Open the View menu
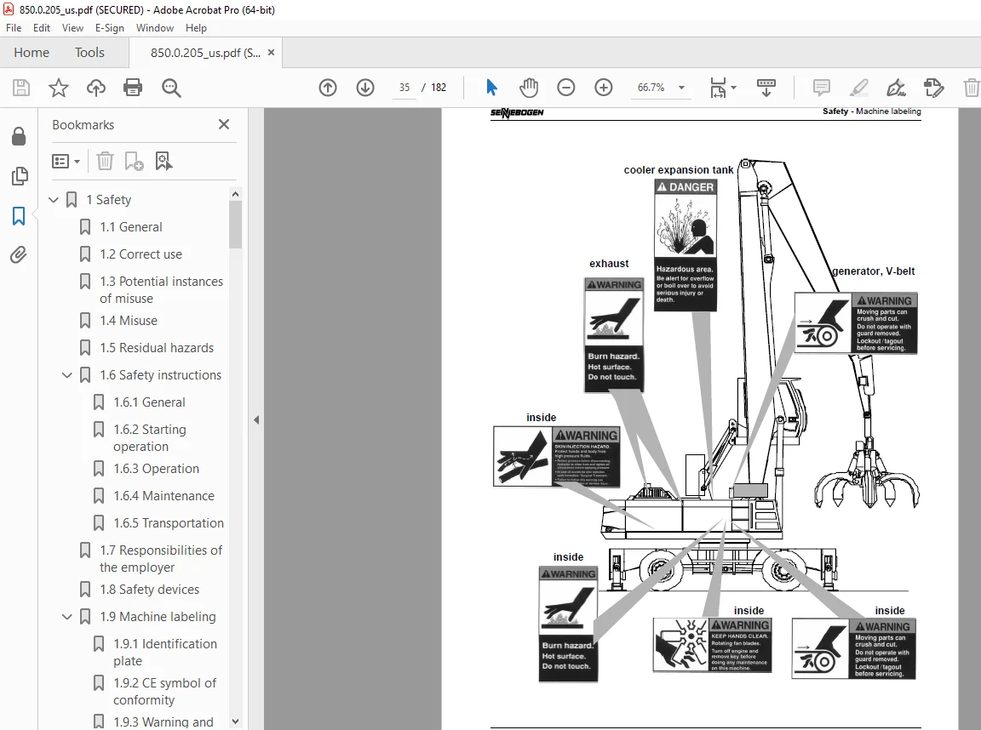Viewport: 981px width, 730px height. [x=72, y=28]
